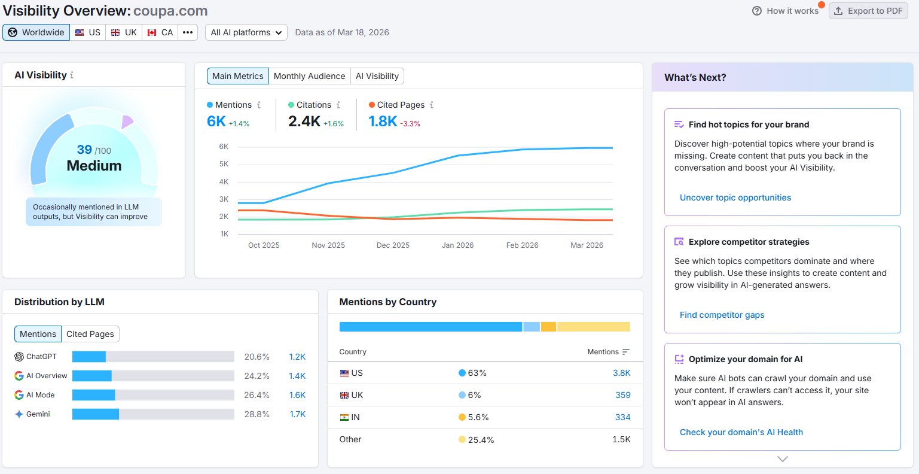Screen dimensions: 919x474
Task: Click the UK flag in country table
Action: point(344,395)
